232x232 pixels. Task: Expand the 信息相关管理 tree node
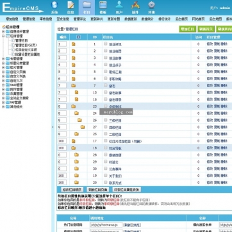coord(3,31)
